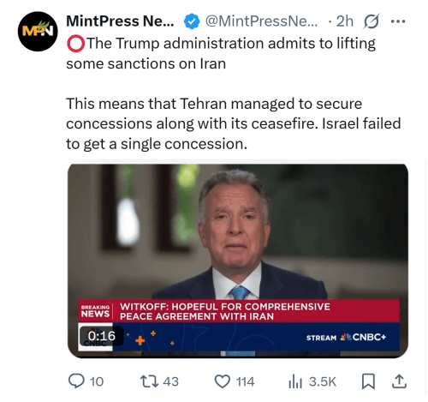Click the red circle emoji in tweet
428x402 pixels.
[x=75, y=44]
